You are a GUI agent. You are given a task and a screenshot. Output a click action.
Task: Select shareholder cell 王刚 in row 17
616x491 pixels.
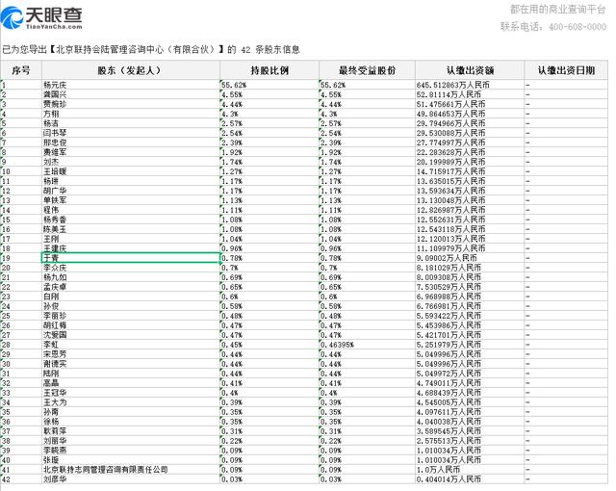(131, 239)
